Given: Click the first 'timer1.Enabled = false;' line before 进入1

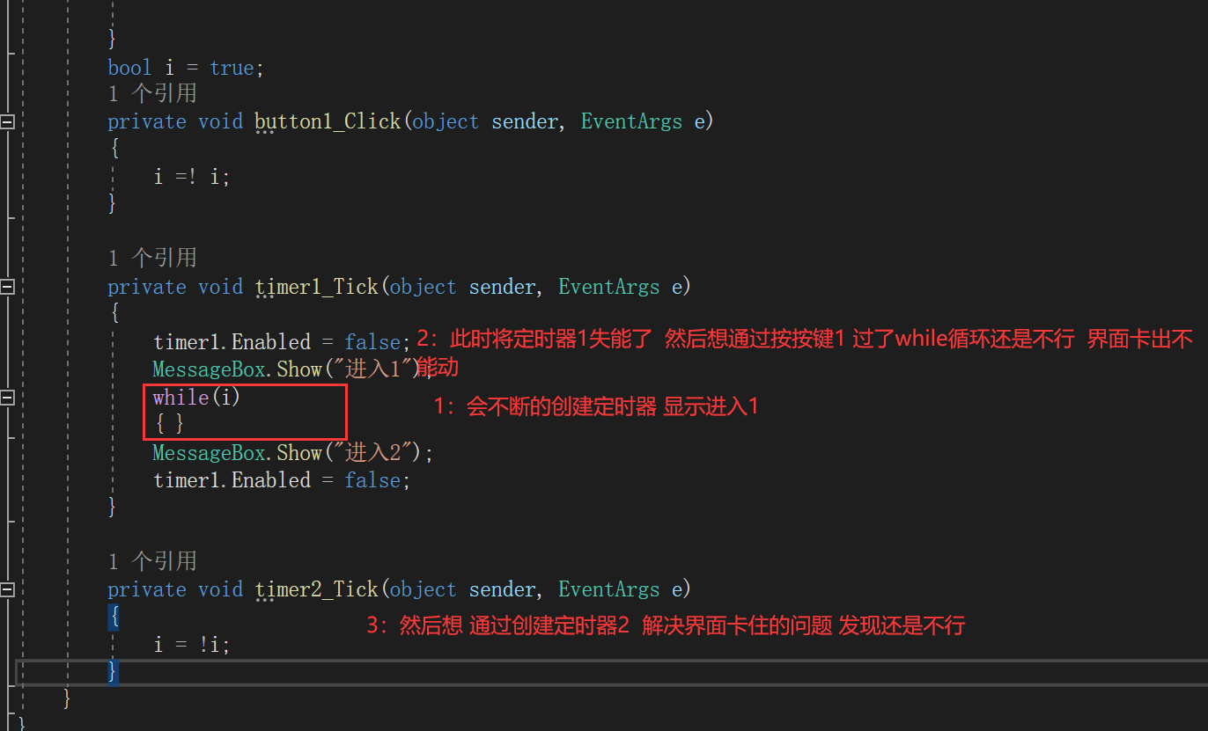Looking at the screenshot, I should [282, 342].
